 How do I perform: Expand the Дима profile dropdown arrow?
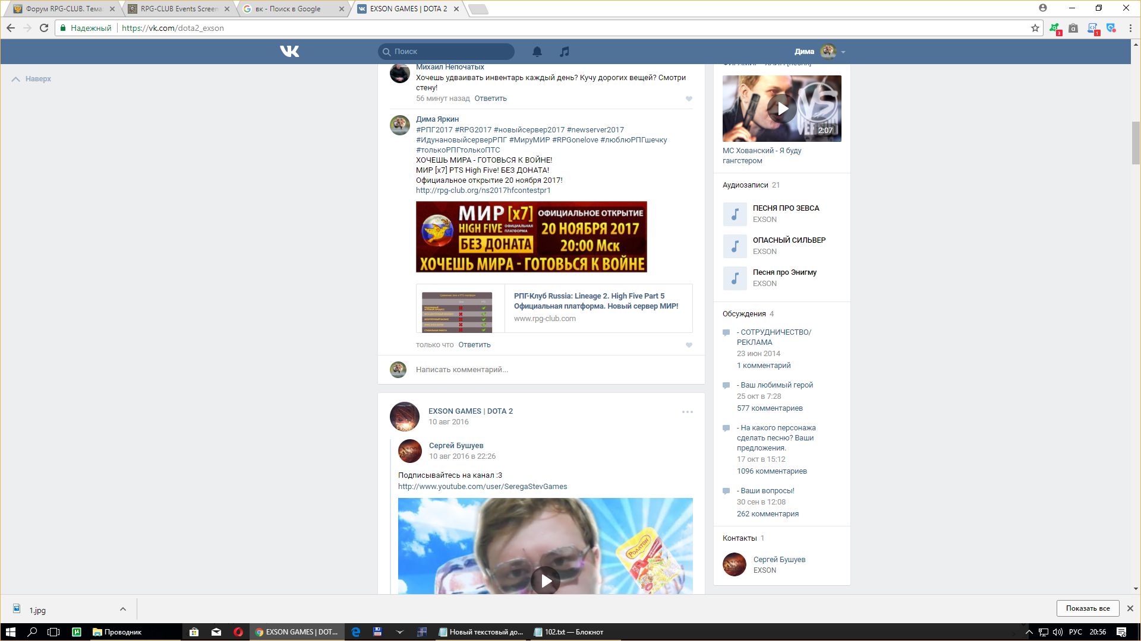point(843,52)
